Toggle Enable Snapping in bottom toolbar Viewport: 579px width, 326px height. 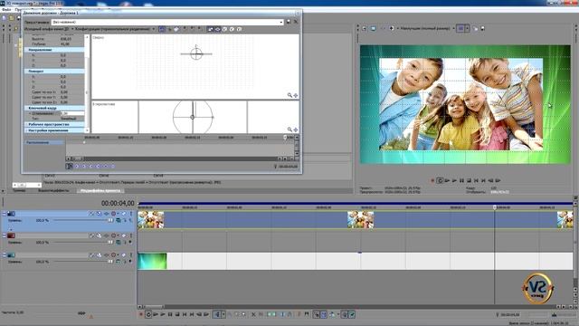(317, 314)
